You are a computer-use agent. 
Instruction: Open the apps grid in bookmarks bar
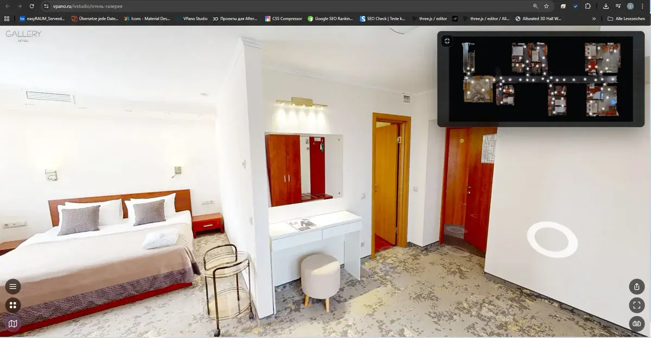[7, 18]
